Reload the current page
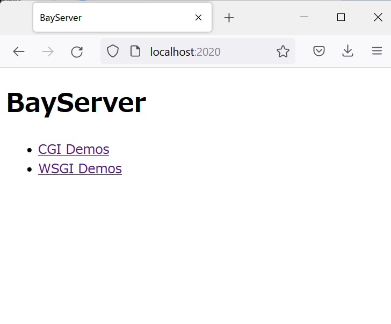Image resolution: width=391 pixels, height=324 pixels. pyautogui.click(x=77, y=52)
